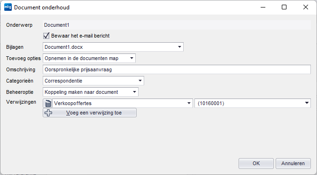This screenshot has height=175, width=317.
Task: Close the Document onderhoud dialog
Action: pyautogui.click(x=306, y=8)
